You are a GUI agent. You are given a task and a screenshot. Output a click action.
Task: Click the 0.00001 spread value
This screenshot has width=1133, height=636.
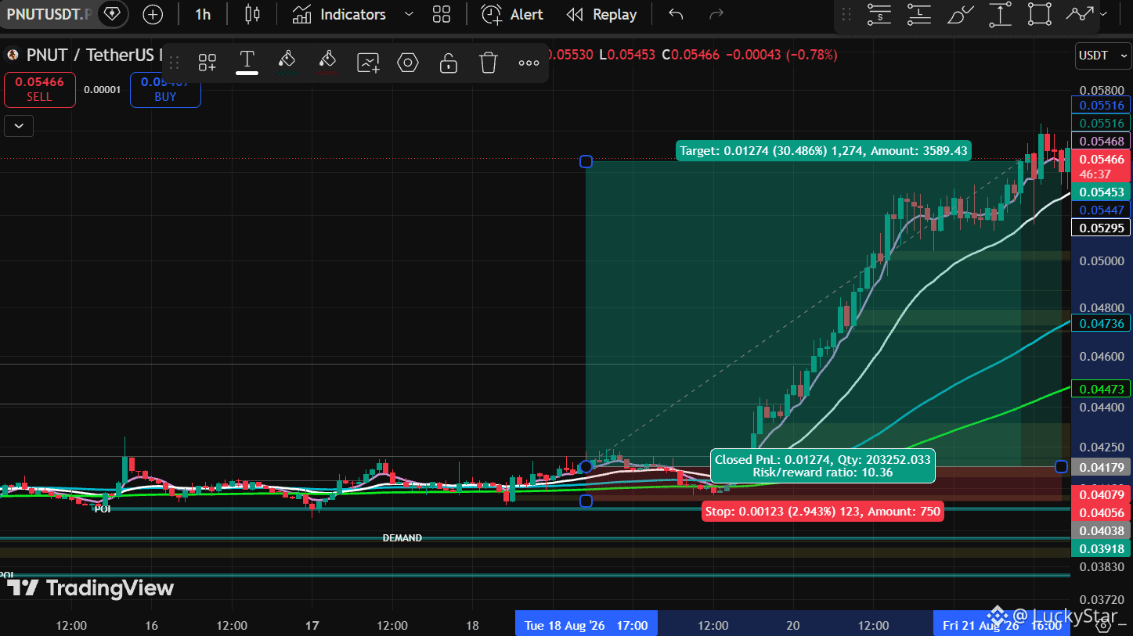coord(103,90)
